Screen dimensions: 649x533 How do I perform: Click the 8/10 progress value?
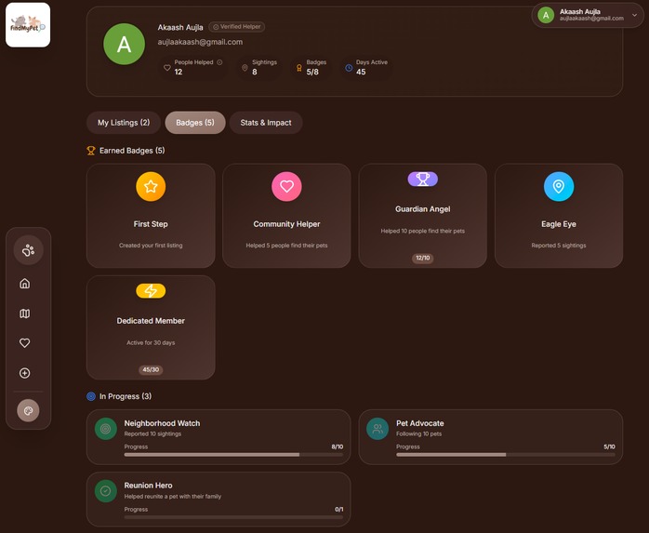pyautogui.click(x=337, y=446)
